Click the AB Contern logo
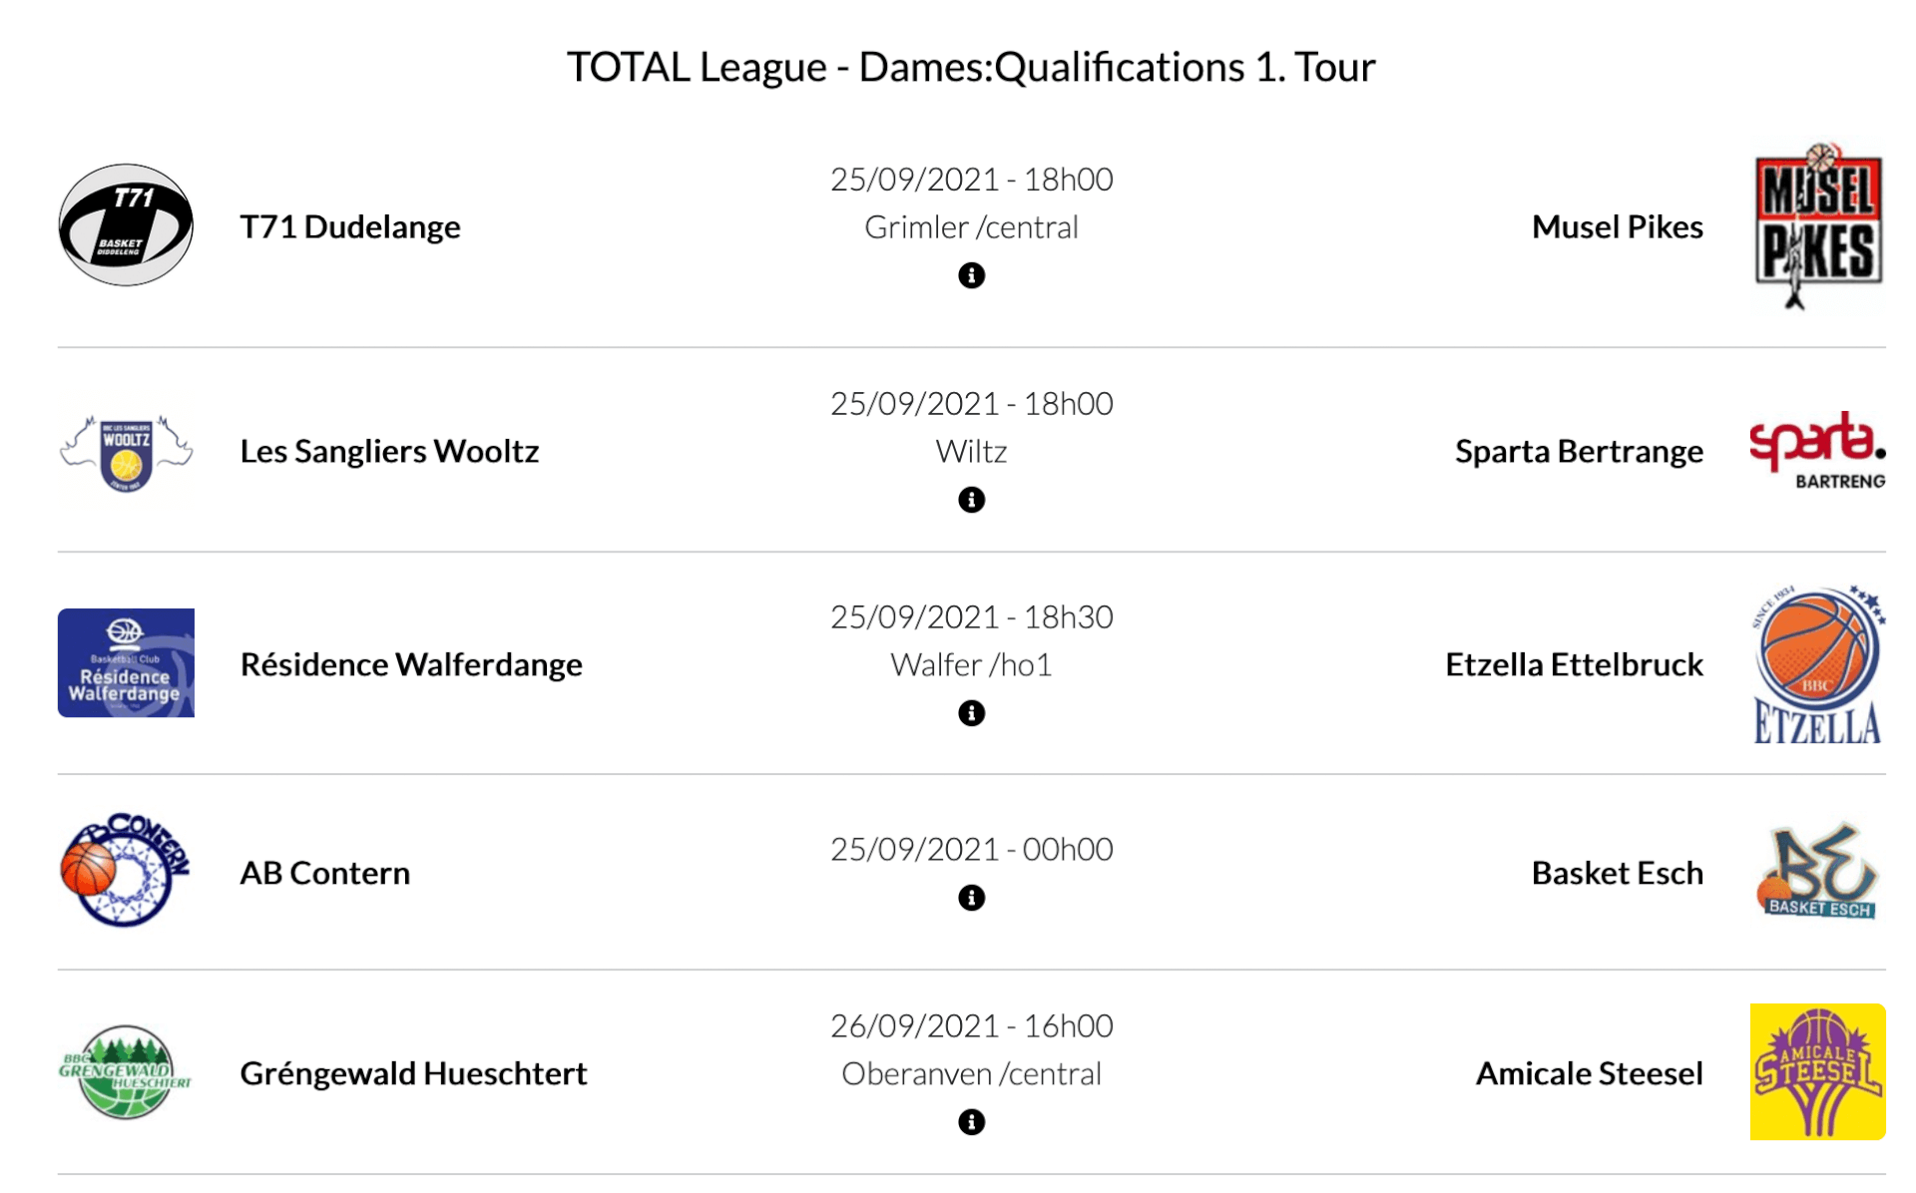The height and width of the screenshot is (1193, 1916). click(x=126, y=871)
